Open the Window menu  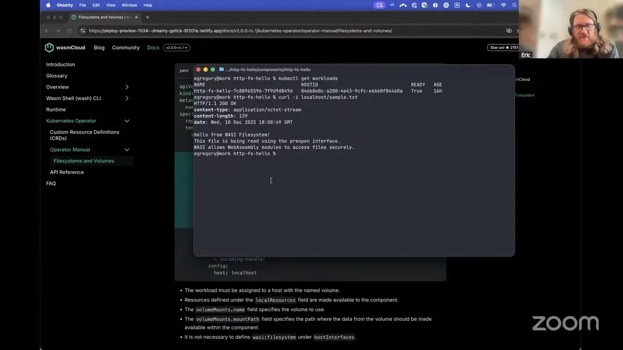click(129, 5)
